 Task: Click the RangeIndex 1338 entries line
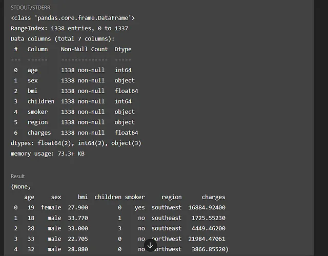pos(70,29)
